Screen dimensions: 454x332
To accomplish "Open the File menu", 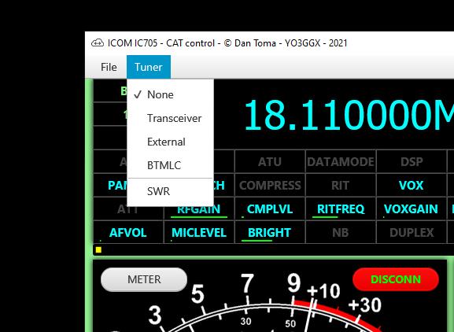I will coord(109,67).
